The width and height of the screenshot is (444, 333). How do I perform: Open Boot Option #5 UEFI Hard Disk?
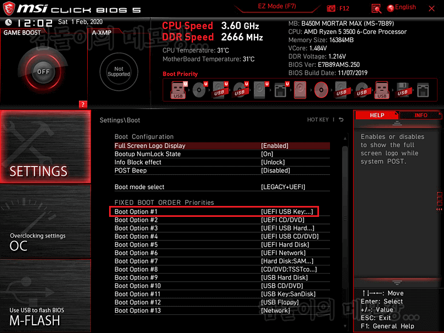coord(222,244)
